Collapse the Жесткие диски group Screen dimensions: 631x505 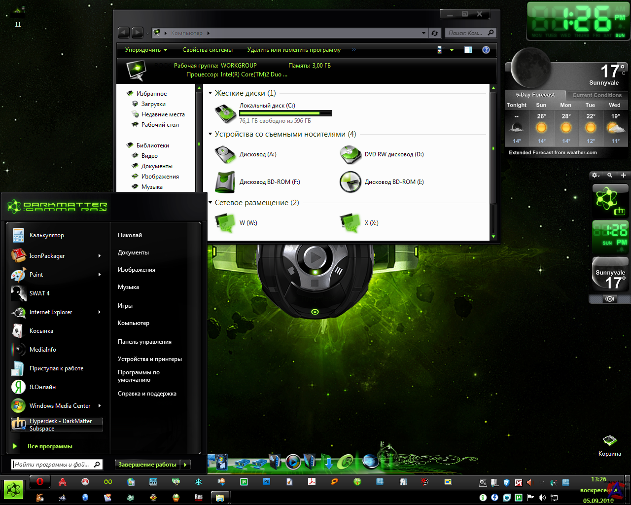210,93
